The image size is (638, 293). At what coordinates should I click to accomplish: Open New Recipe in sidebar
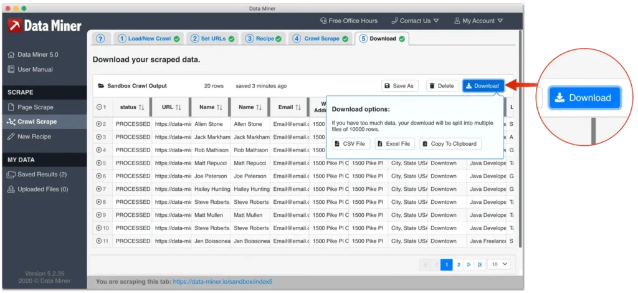click(29, 137)
